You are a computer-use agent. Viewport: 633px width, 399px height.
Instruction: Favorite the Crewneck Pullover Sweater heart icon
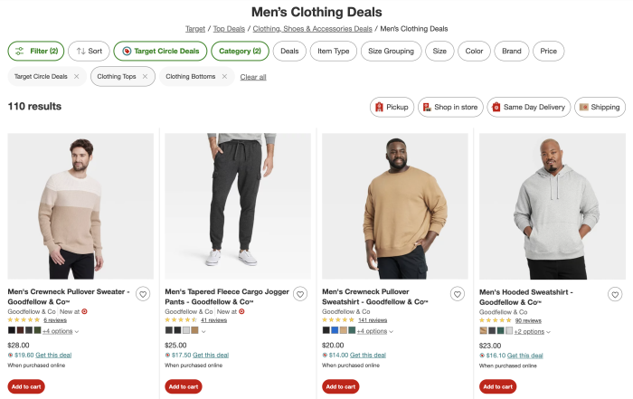coord(143,294)
